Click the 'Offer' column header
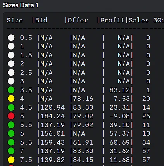This screenshot has width=164, height=166. pos(78,20)
